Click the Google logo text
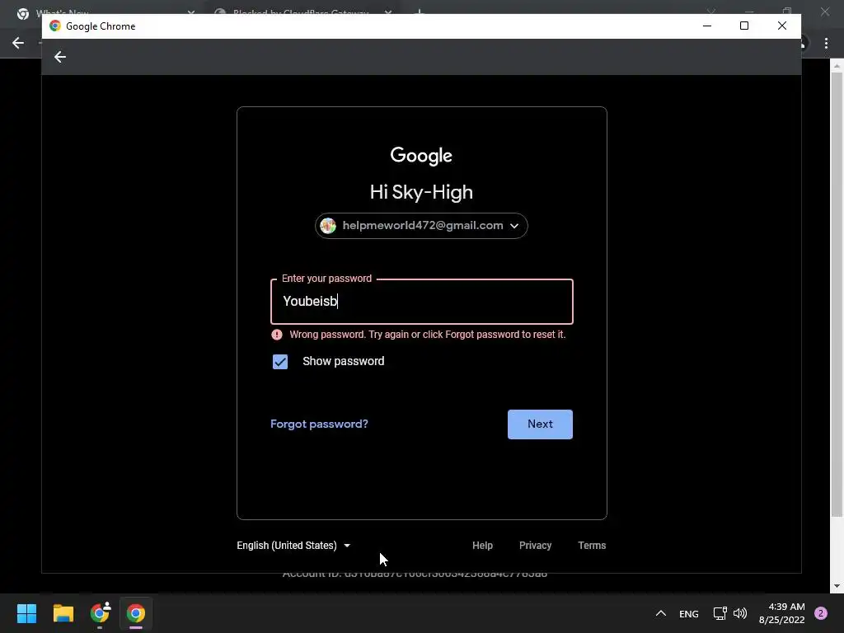 pyautogui.click(x=421, y=156)
